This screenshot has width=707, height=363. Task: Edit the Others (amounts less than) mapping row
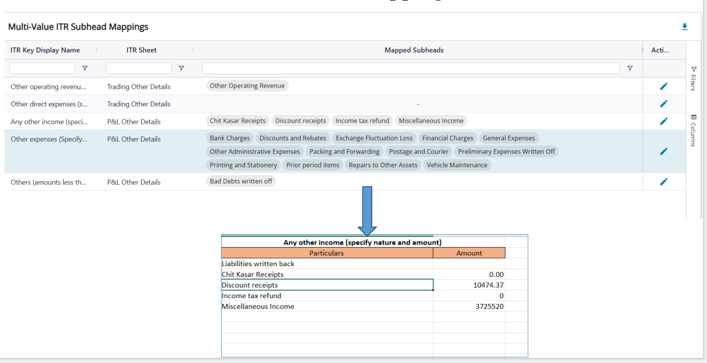pos(664,181)
